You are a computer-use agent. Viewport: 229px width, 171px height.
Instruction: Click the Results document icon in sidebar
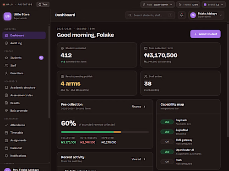tap(6, 103)
